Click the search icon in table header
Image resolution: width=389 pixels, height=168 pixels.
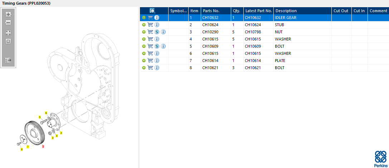click(x=152, y=11)
